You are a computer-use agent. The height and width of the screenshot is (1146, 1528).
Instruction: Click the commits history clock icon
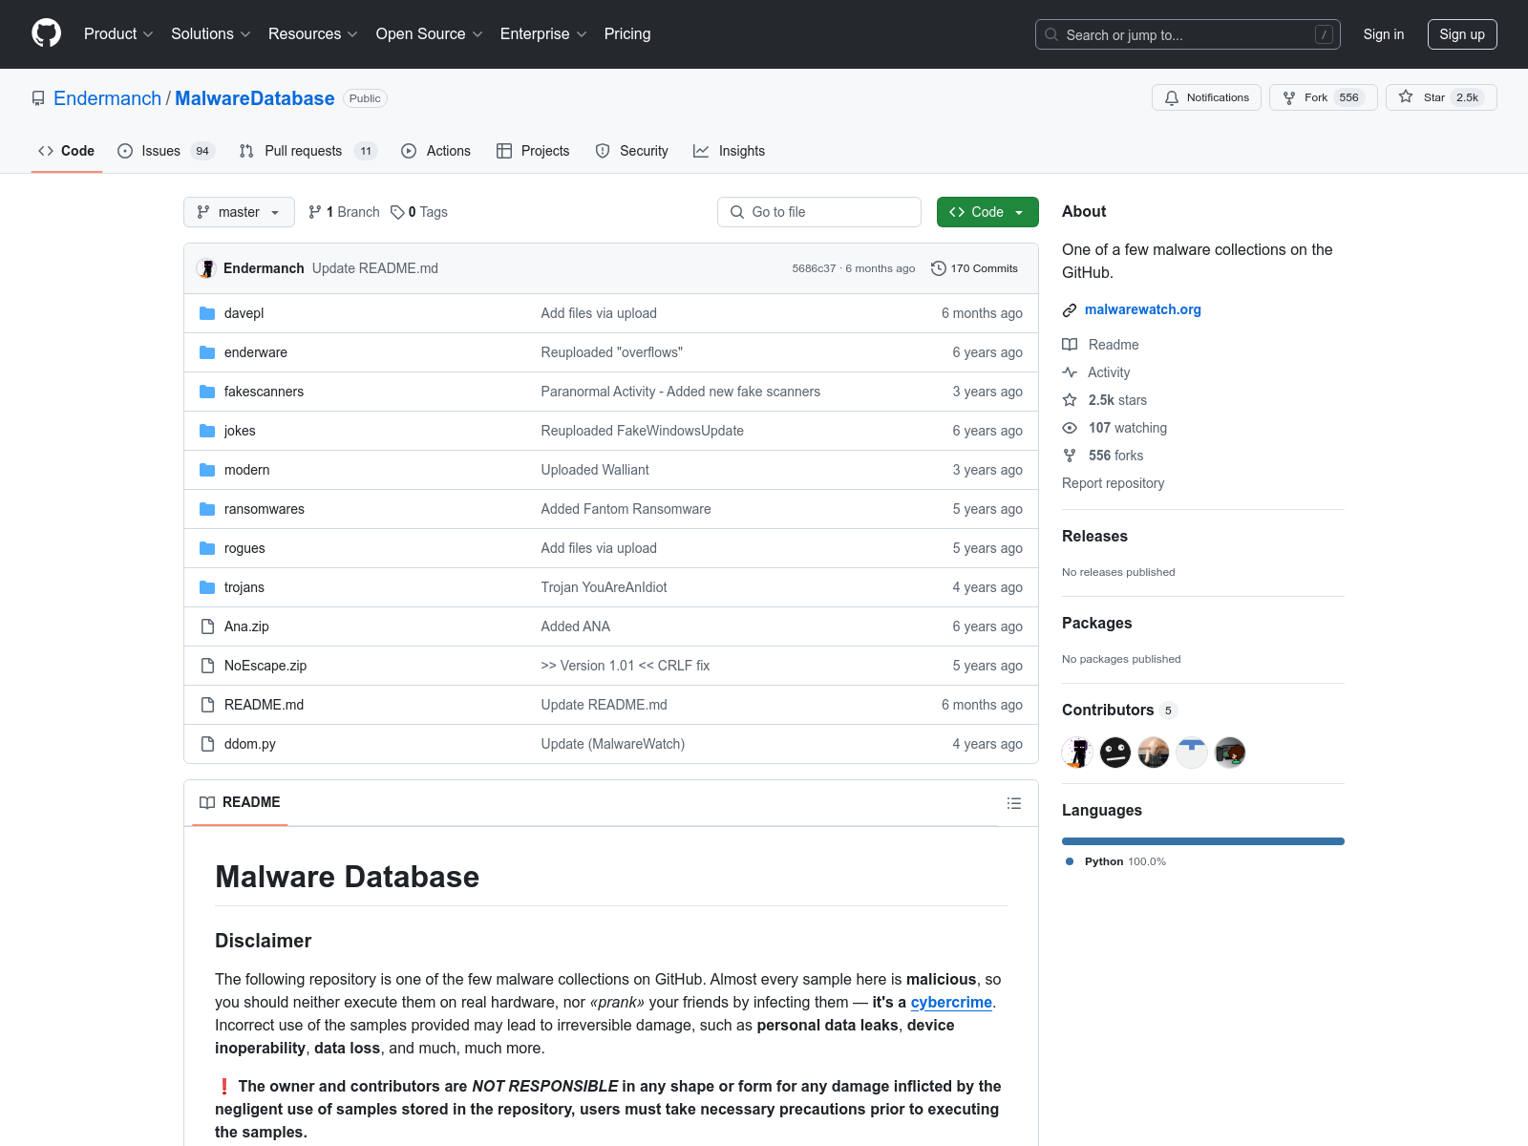click(x=939, y=268)
